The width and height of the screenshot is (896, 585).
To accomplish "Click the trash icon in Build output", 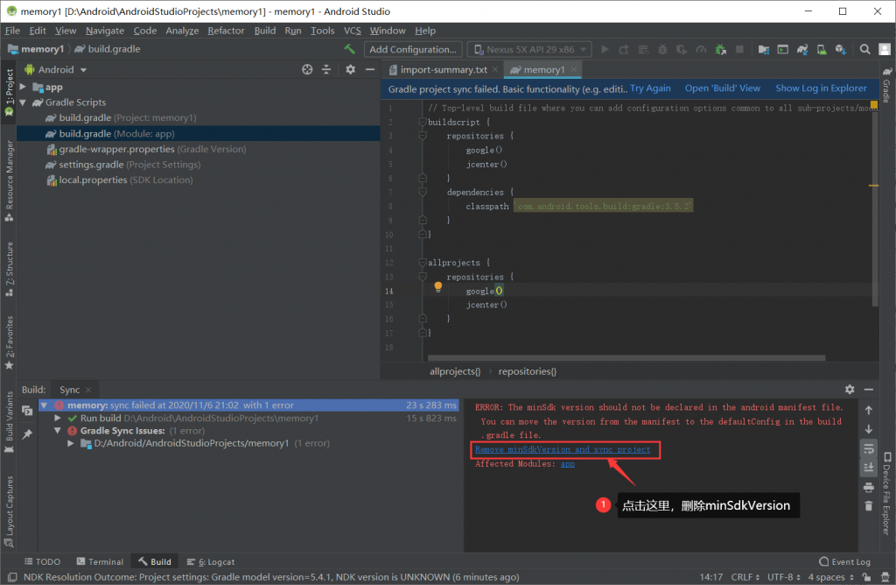I will [x=869, y=506].
